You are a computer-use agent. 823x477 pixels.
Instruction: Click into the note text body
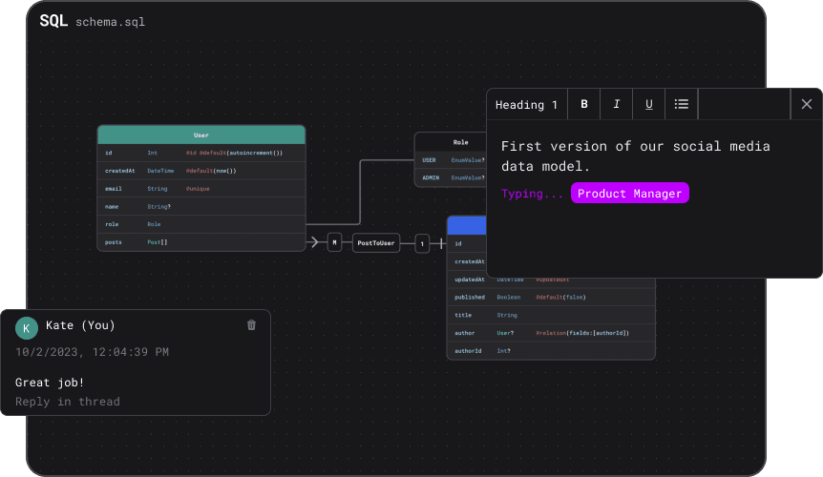pyautogui.click(x=635, y=156)
